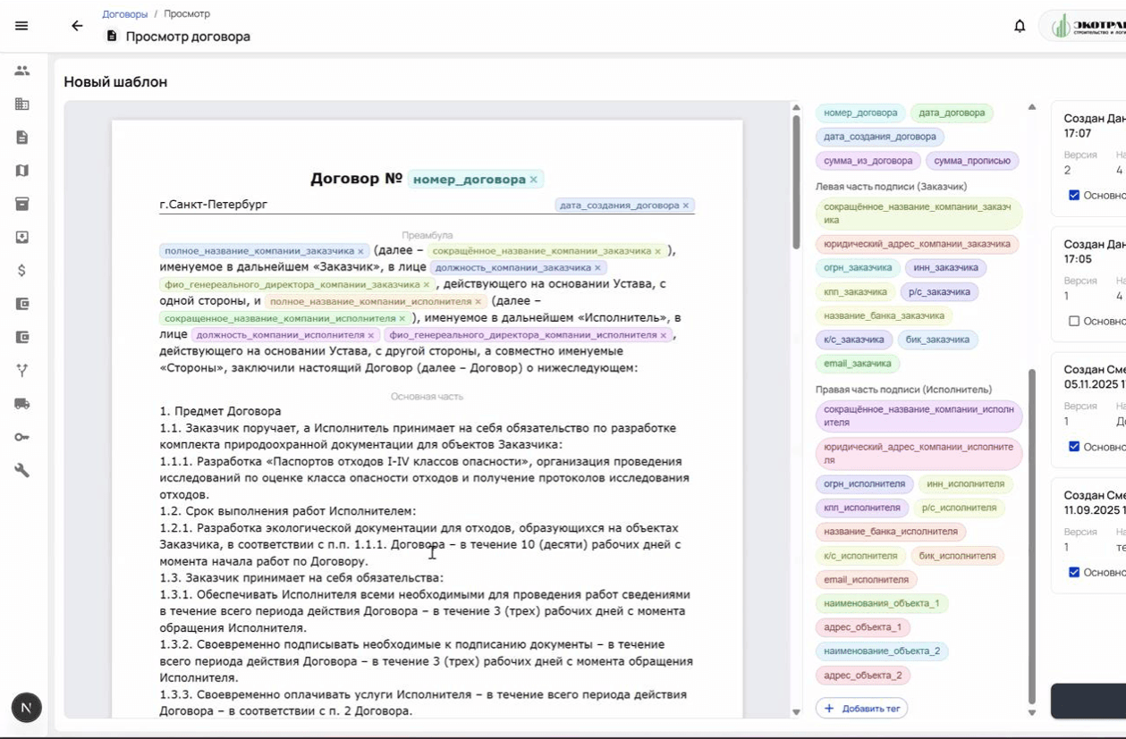Select the р/с_заказчика tag
This screenshot has height=739, width=1126.
[x=939, y=292]
